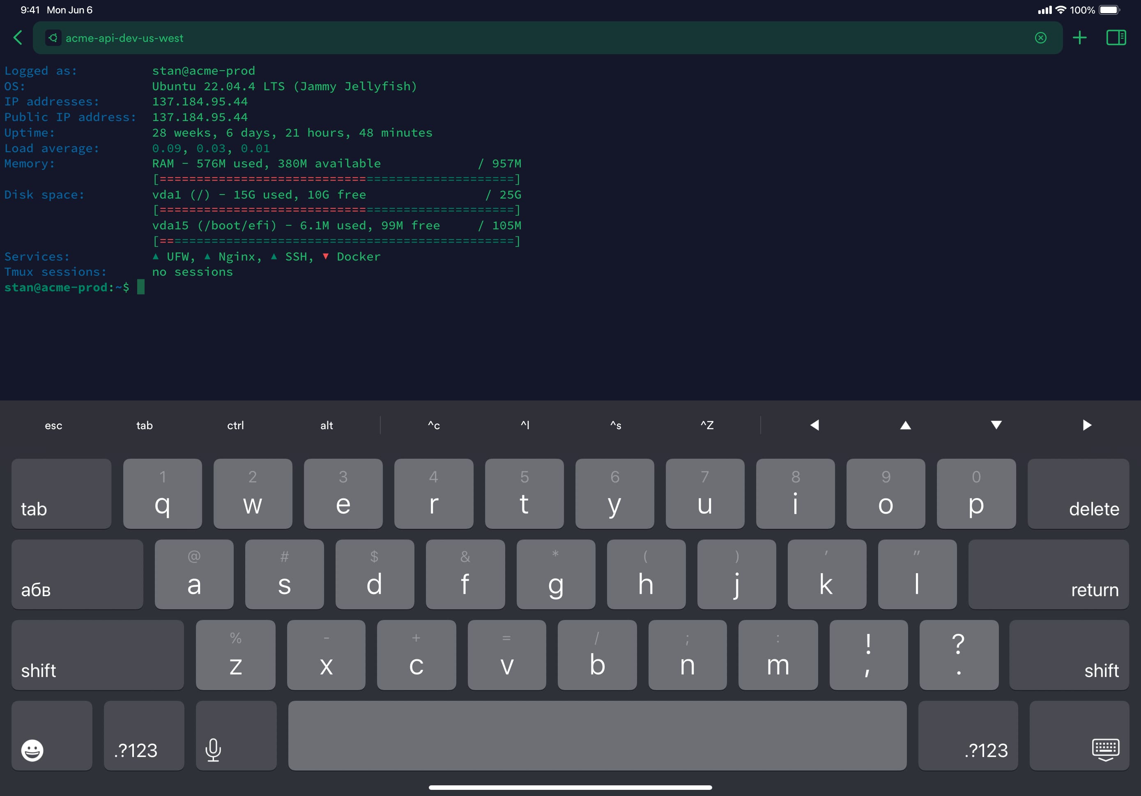Tap the y key

[615, 494]
